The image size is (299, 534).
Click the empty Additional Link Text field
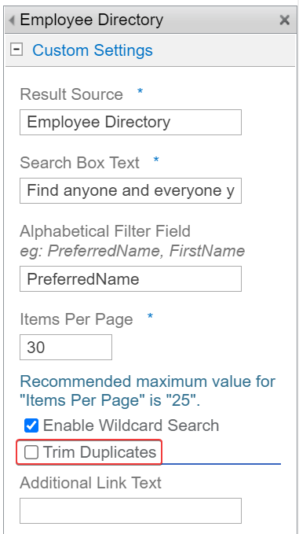(130, 510)
